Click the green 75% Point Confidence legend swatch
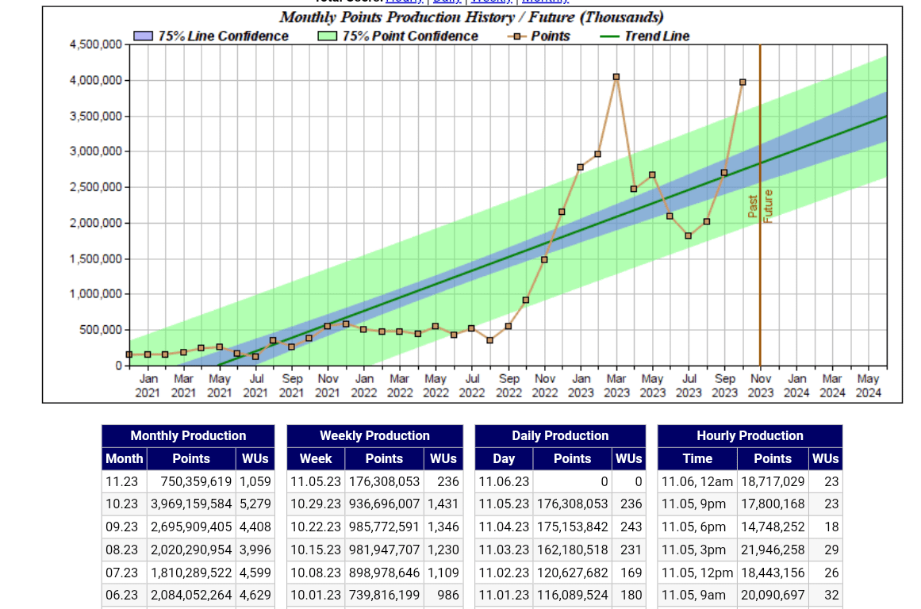Screen dimensions: 921x609 (327, 36)
